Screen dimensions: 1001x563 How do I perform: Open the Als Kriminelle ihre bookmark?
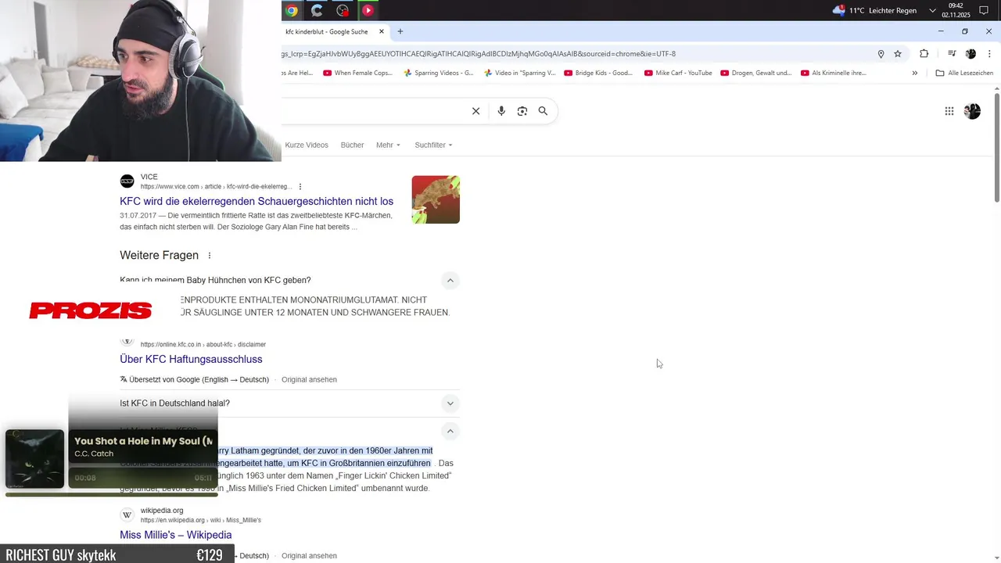click(x=834, y=73)
